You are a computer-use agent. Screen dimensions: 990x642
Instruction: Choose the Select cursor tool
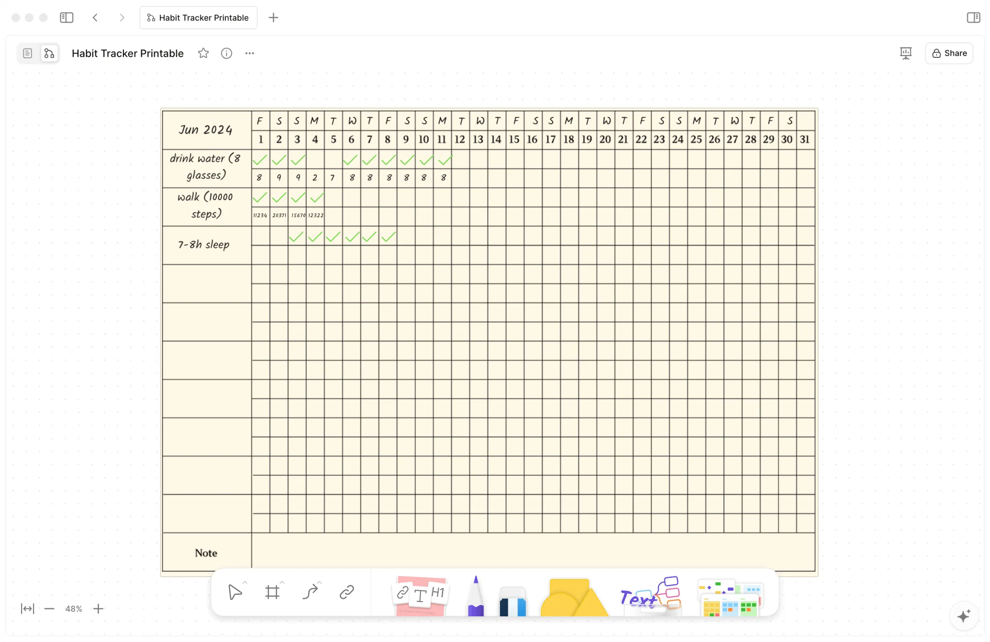[x=235, y=592]
